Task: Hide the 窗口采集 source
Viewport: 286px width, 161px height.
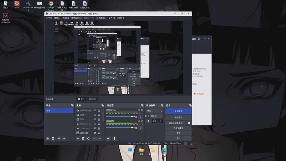Action: 95,133
